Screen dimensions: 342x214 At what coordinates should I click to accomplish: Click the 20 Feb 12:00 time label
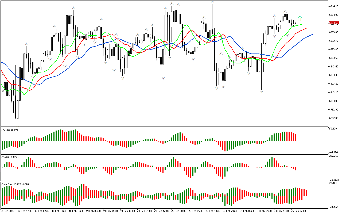(x=162, y=211)
